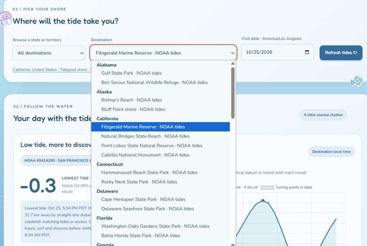Click the dropdown list scroll-up arrow
The image size is (367, 246).
(233, 63)
